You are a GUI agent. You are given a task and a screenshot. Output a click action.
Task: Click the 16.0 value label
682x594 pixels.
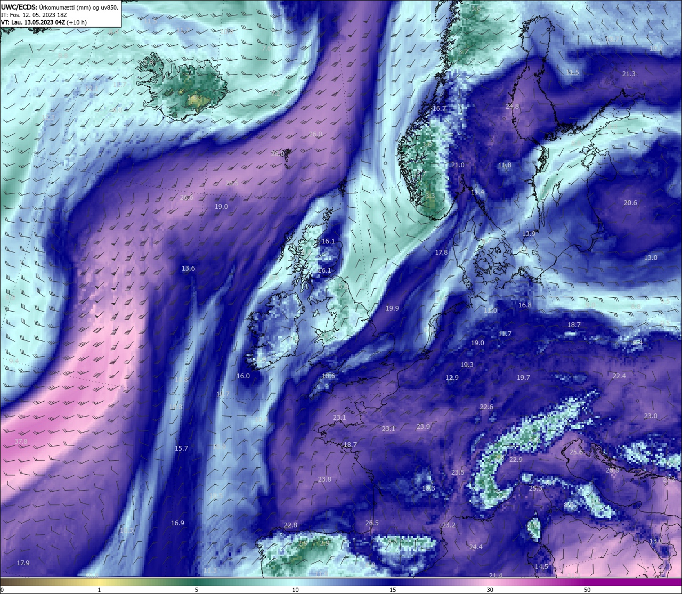[x=243, y=376]
